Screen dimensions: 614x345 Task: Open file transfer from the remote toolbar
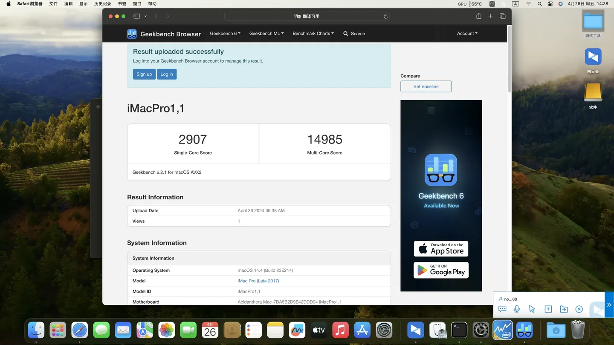point(564,309)
